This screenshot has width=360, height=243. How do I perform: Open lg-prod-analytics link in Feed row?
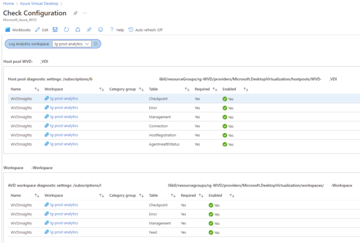(x=64, y=232)
